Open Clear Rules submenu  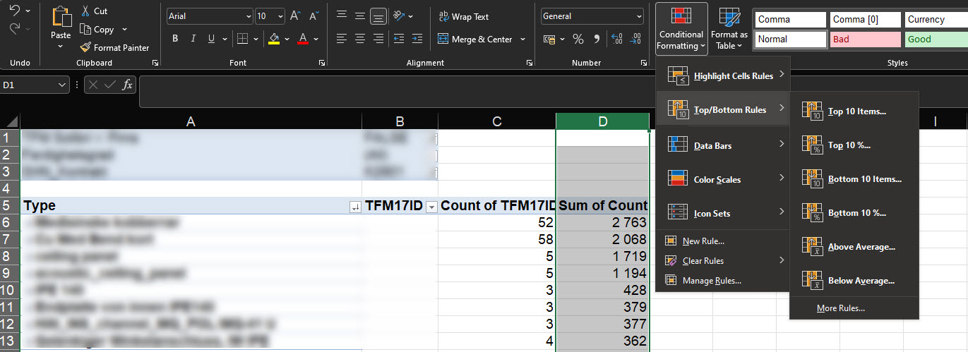(x=723, y=261)
